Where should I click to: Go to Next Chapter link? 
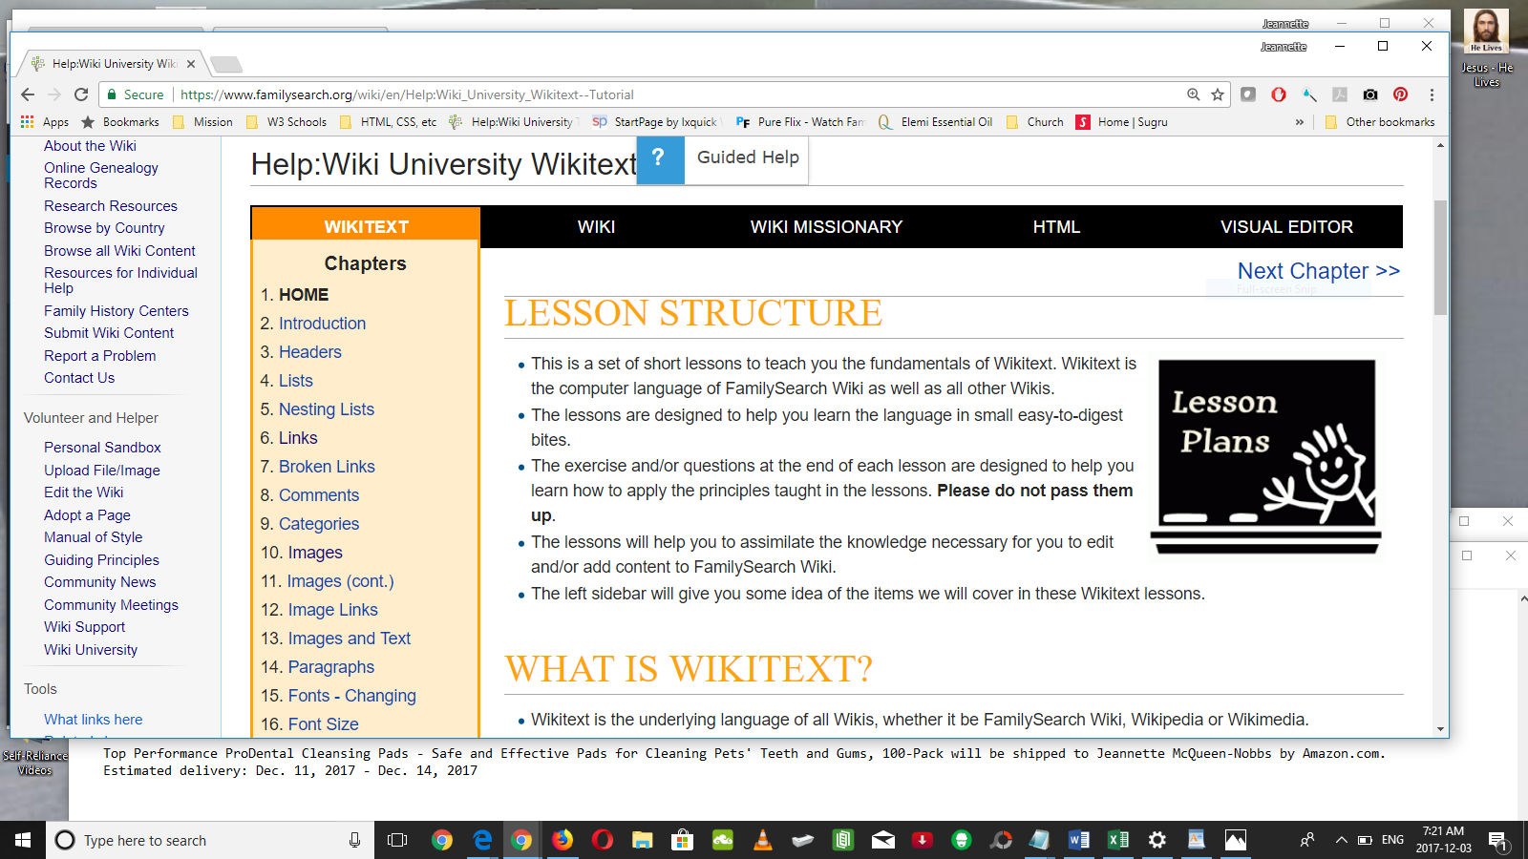(1318, 271)
